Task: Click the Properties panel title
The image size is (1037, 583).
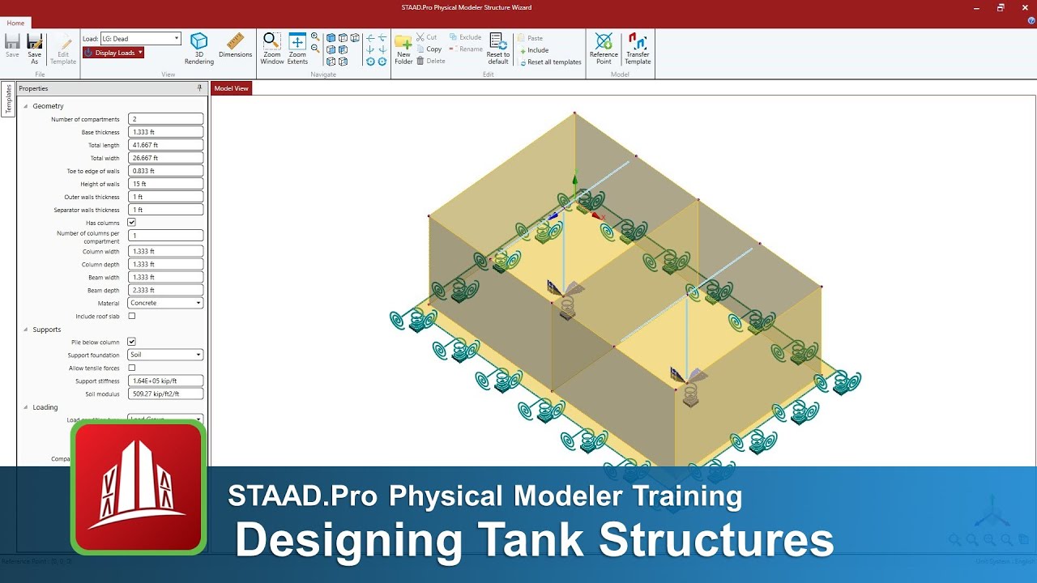Action: [33, 88]
